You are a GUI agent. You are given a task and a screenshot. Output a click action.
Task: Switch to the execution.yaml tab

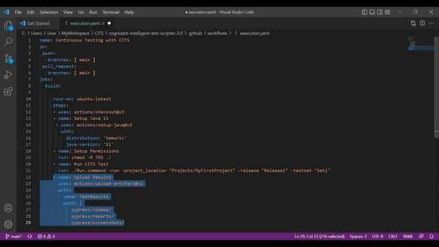tap(87, 23)
